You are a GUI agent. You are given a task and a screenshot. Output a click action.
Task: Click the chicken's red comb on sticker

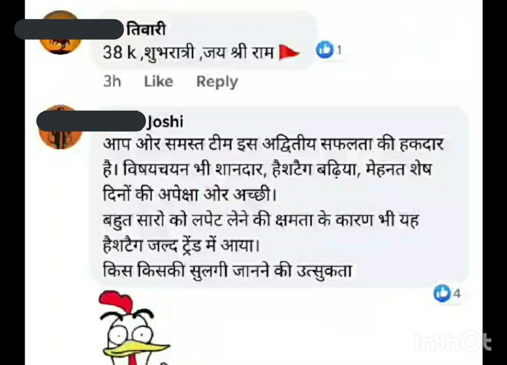click(117, 301)
